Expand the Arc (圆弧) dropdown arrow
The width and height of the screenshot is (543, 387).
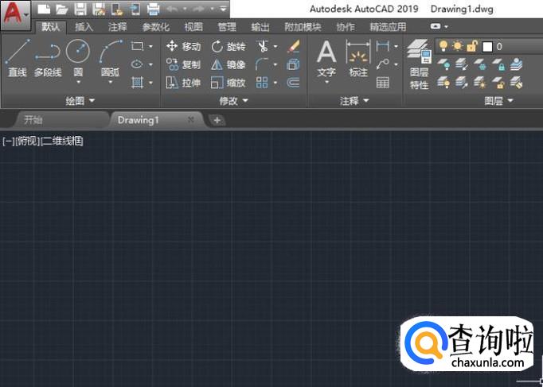111,82
